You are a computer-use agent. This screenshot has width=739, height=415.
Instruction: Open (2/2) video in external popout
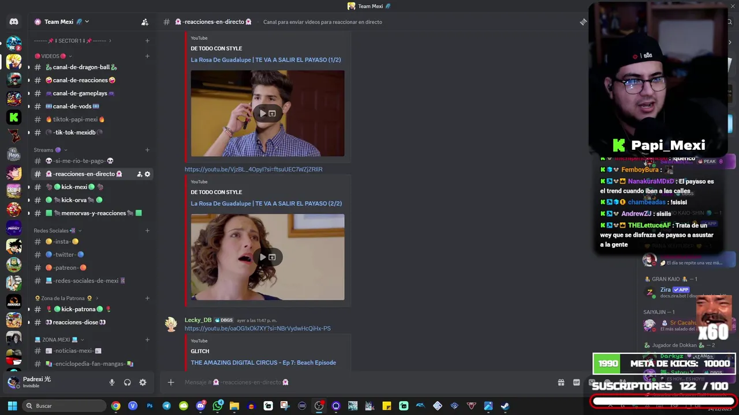point(272,257)
